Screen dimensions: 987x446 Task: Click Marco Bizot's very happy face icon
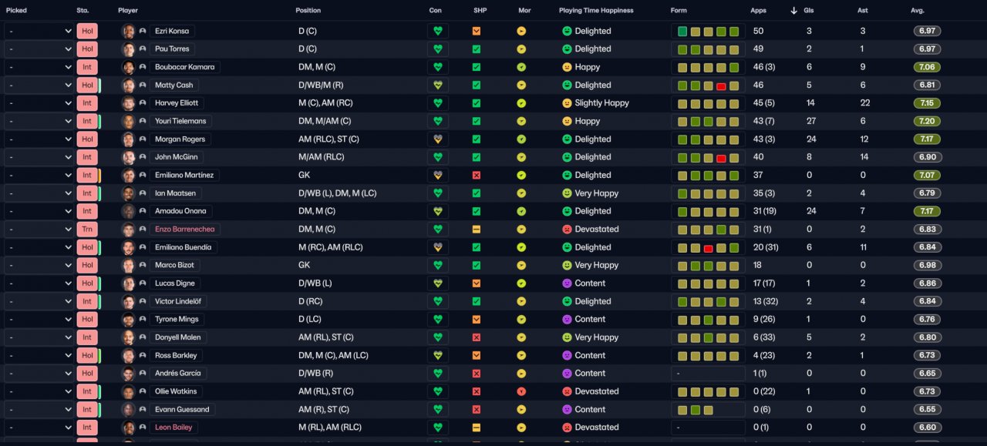coord(567,265)
